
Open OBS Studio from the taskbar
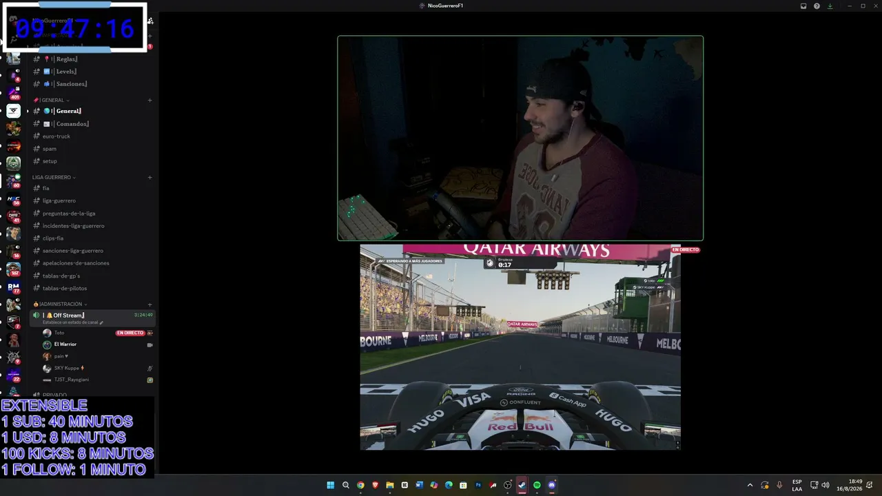pos(508,485)
